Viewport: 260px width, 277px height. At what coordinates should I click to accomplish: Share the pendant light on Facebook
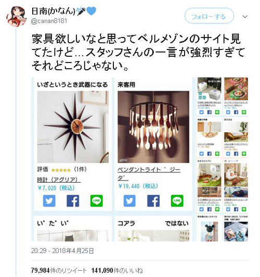pos(153,200)
